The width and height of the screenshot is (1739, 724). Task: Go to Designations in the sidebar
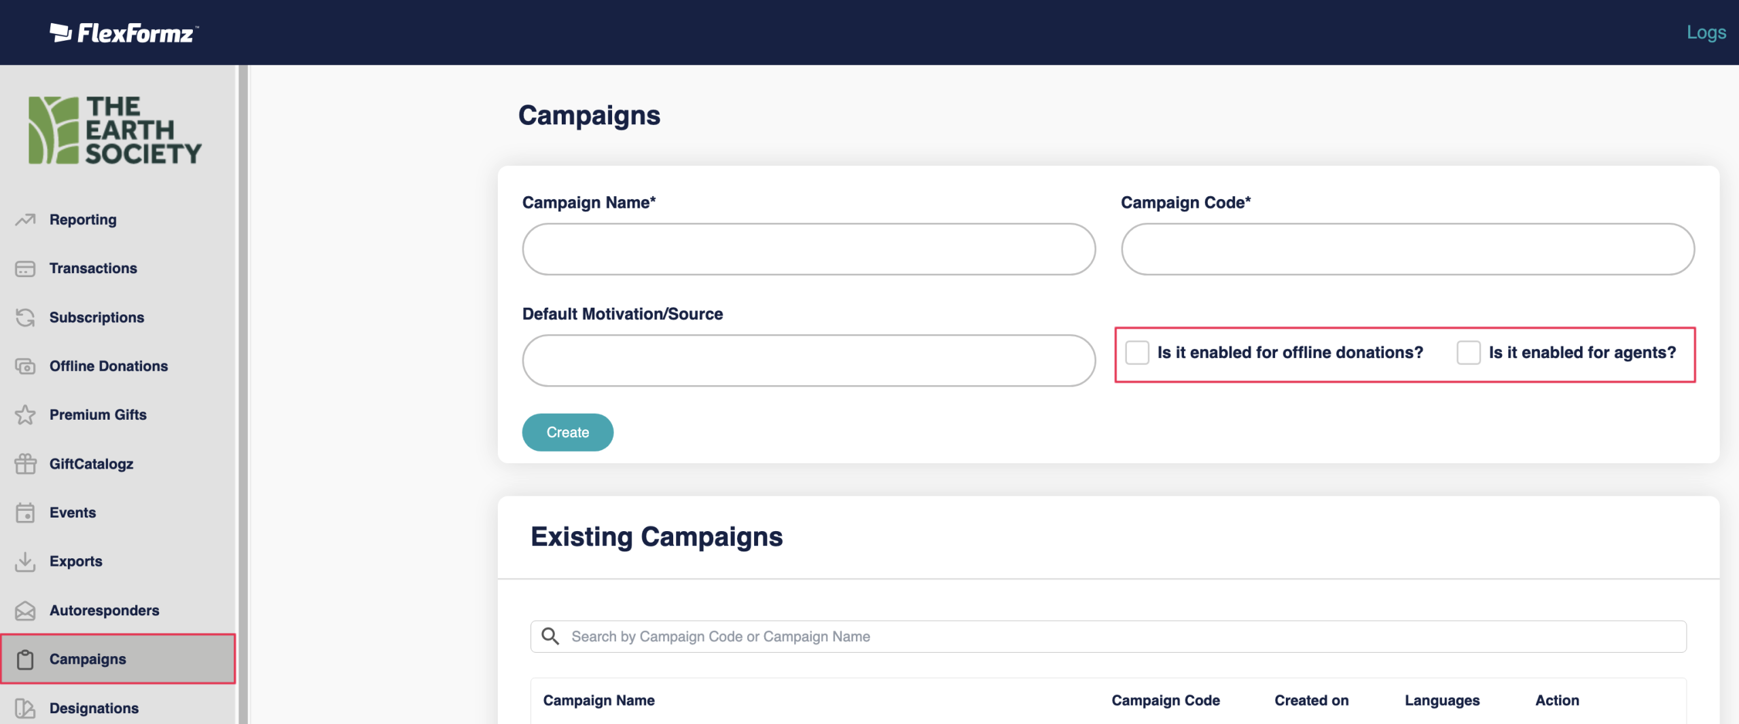[x=94, y=708]
